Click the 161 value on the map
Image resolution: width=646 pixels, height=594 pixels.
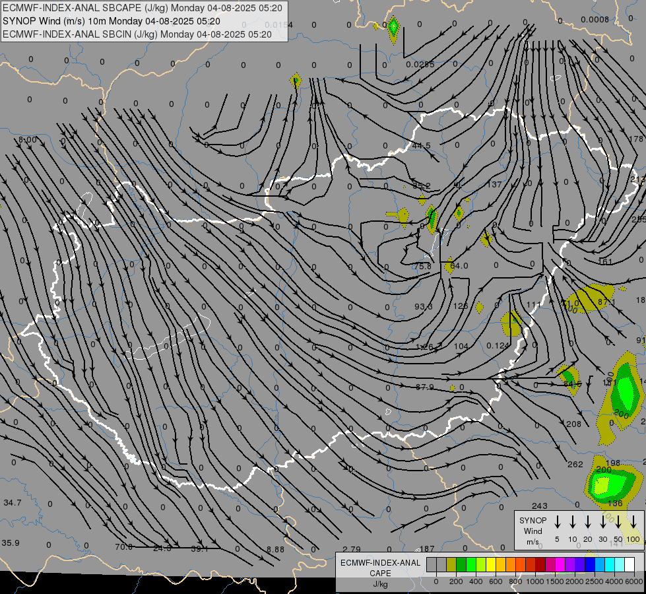click(605, 261)
